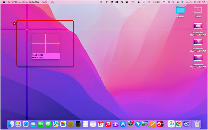Launch Google Chrome from the Dock
The image size is (208, 130).
pyautogui.click(x=179, y=124)
